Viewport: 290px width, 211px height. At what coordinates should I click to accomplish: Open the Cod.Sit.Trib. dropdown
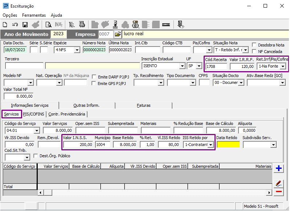[27, 158]
